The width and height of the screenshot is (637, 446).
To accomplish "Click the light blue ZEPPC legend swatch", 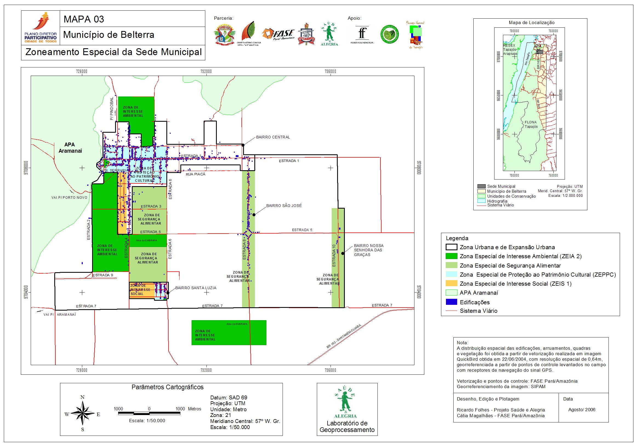I will click(451, 274).
